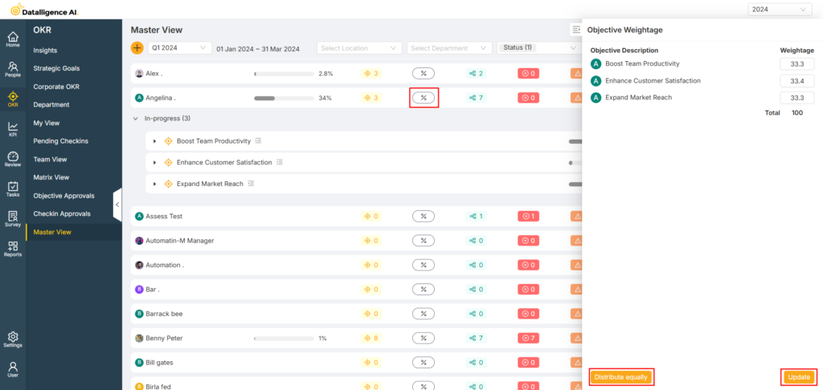Expand Boost Team Productivity objective

155,141
